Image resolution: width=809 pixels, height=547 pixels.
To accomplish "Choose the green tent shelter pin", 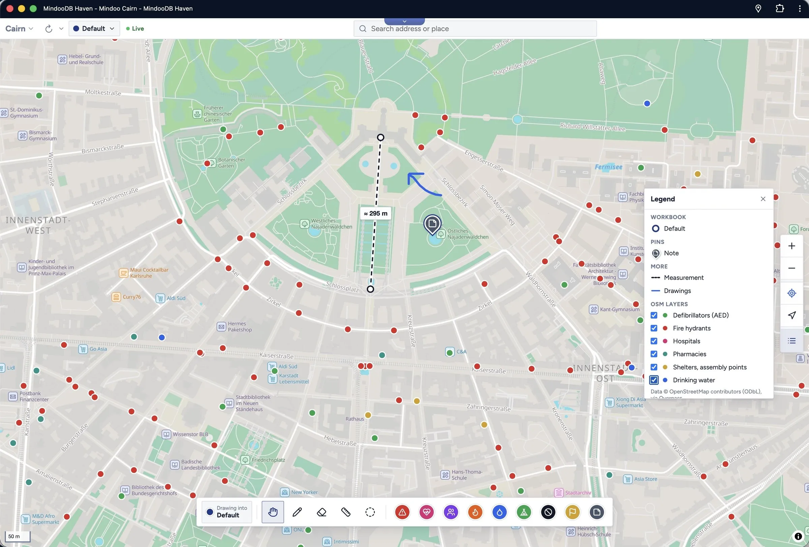I will pos(524,512).
